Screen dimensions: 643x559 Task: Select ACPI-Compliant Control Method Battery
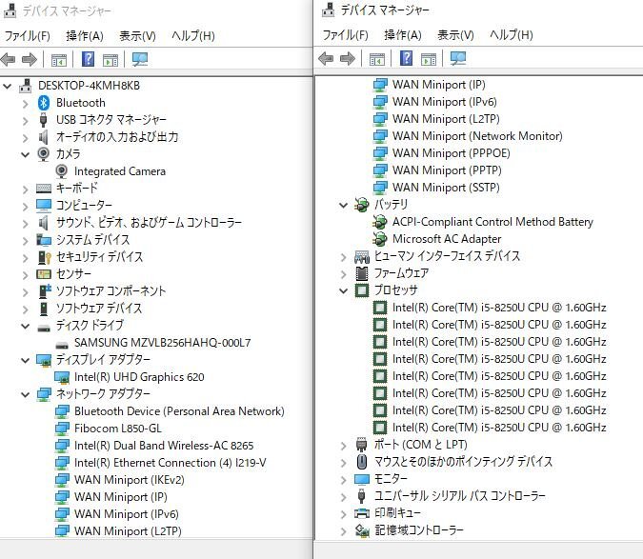click(492, 222)
